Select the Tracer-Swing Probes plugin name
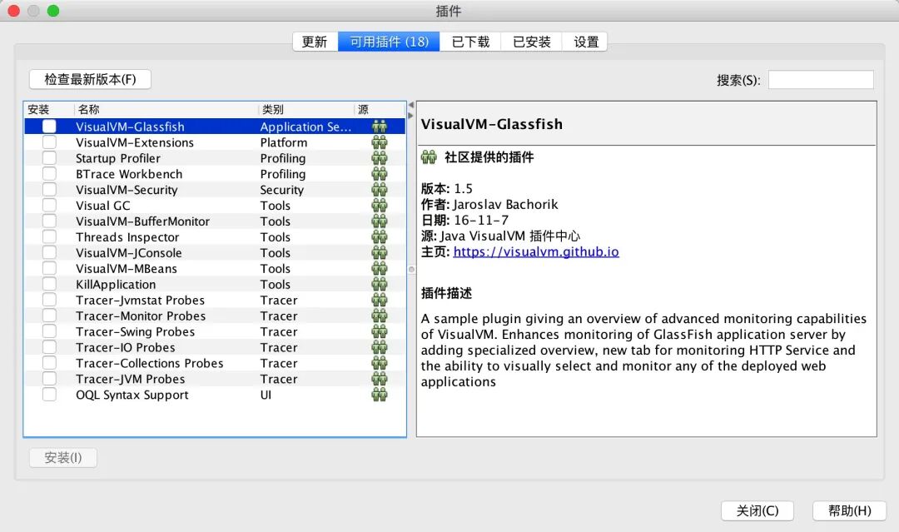The height and width of the screenshot is (532, 899). 136,332
